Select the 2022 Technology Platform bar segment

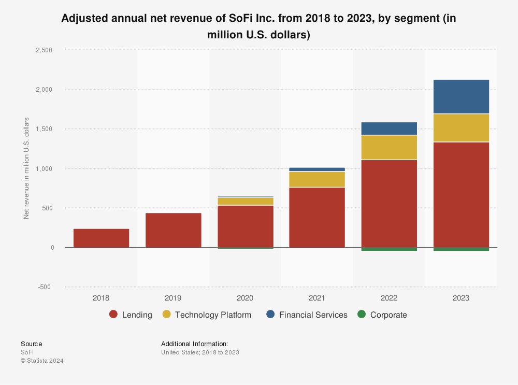(x=389, y=147)
